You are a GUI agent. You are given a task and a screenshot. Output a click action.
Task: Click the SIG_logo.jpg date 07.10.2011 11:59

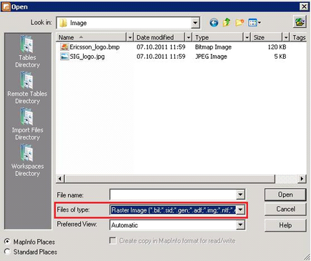click(x=161, y=56)
